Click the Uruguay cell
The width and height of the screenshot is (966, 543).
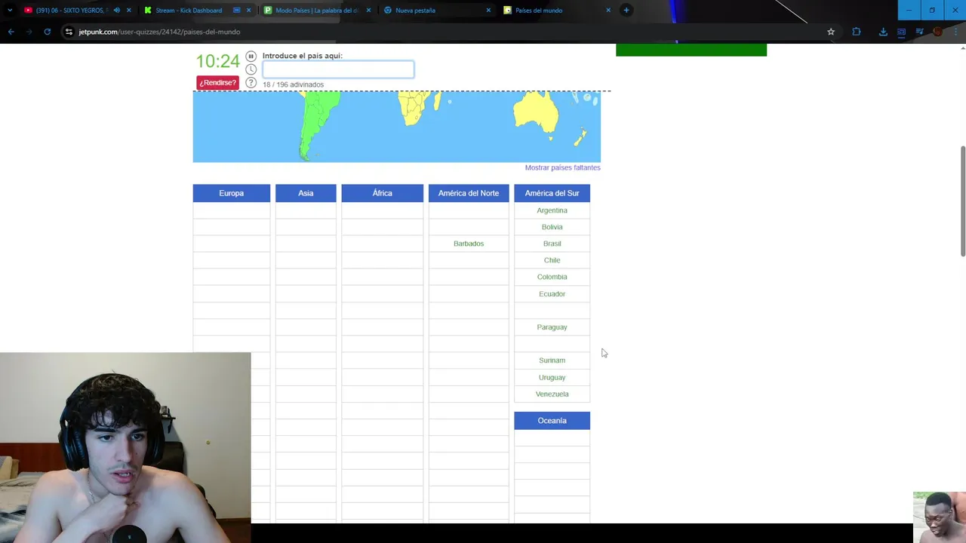click(x=552, y=377)
